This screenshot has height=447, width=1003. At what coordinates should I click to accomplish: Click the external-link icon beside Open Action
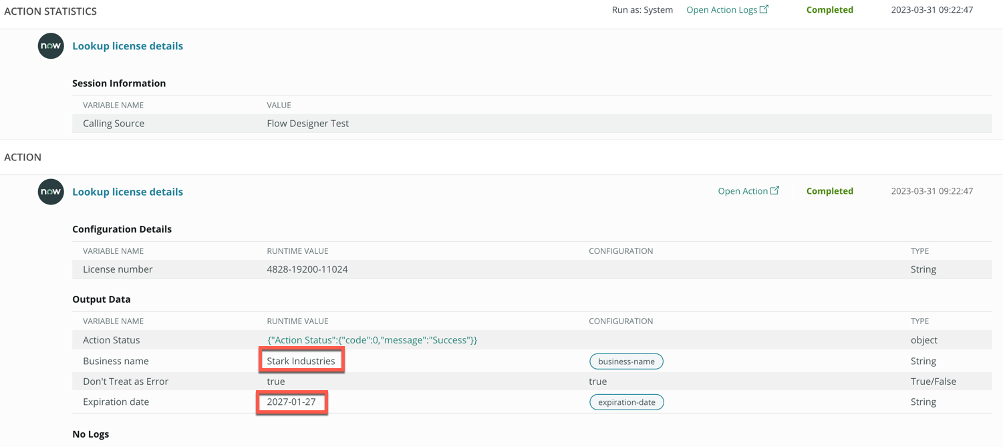[774, 190]
